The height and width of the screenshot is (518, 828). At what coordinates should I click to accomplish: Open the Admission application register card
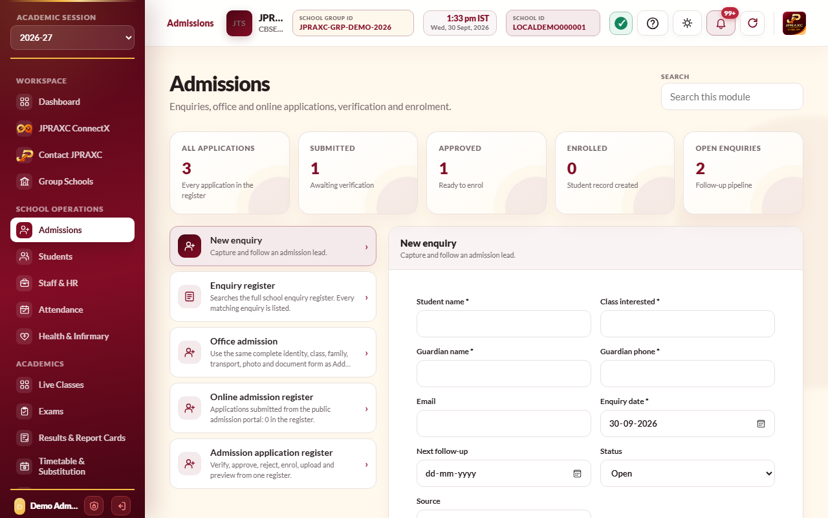coord(273,464)
